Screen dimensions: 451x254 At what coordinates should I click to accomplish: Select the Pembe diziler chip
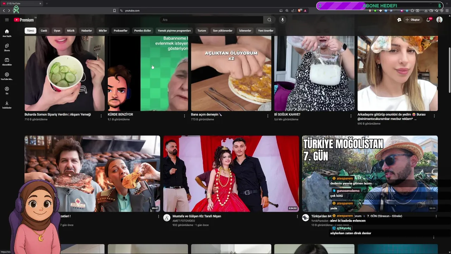142,31
